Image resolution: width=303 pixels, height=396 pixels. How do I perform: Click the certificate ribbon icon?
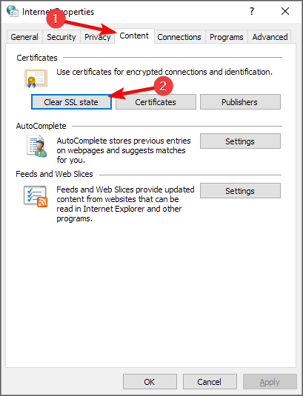tap(36, 78)
